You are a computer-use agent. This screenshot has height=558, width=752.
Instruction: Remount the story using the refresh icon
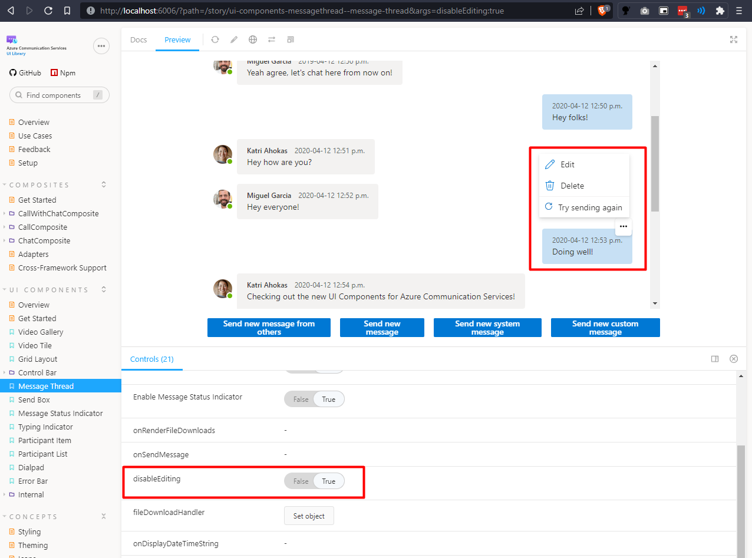[215, 39]
